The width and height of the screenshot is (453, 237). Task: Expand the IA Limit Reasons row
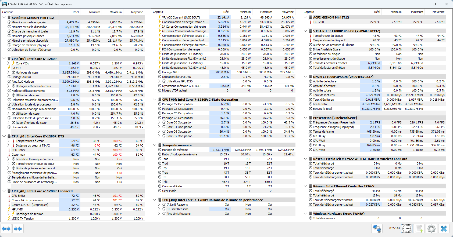click(159, 205)
